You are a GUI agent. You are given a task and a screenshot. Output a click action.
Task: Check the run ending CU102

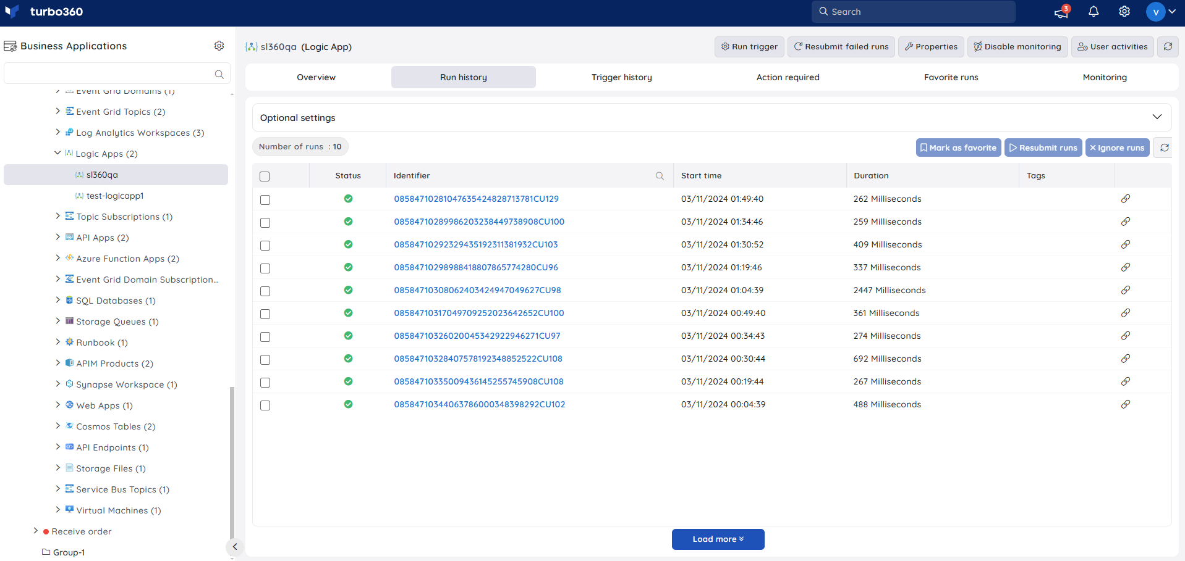click(x=265, y=405)
